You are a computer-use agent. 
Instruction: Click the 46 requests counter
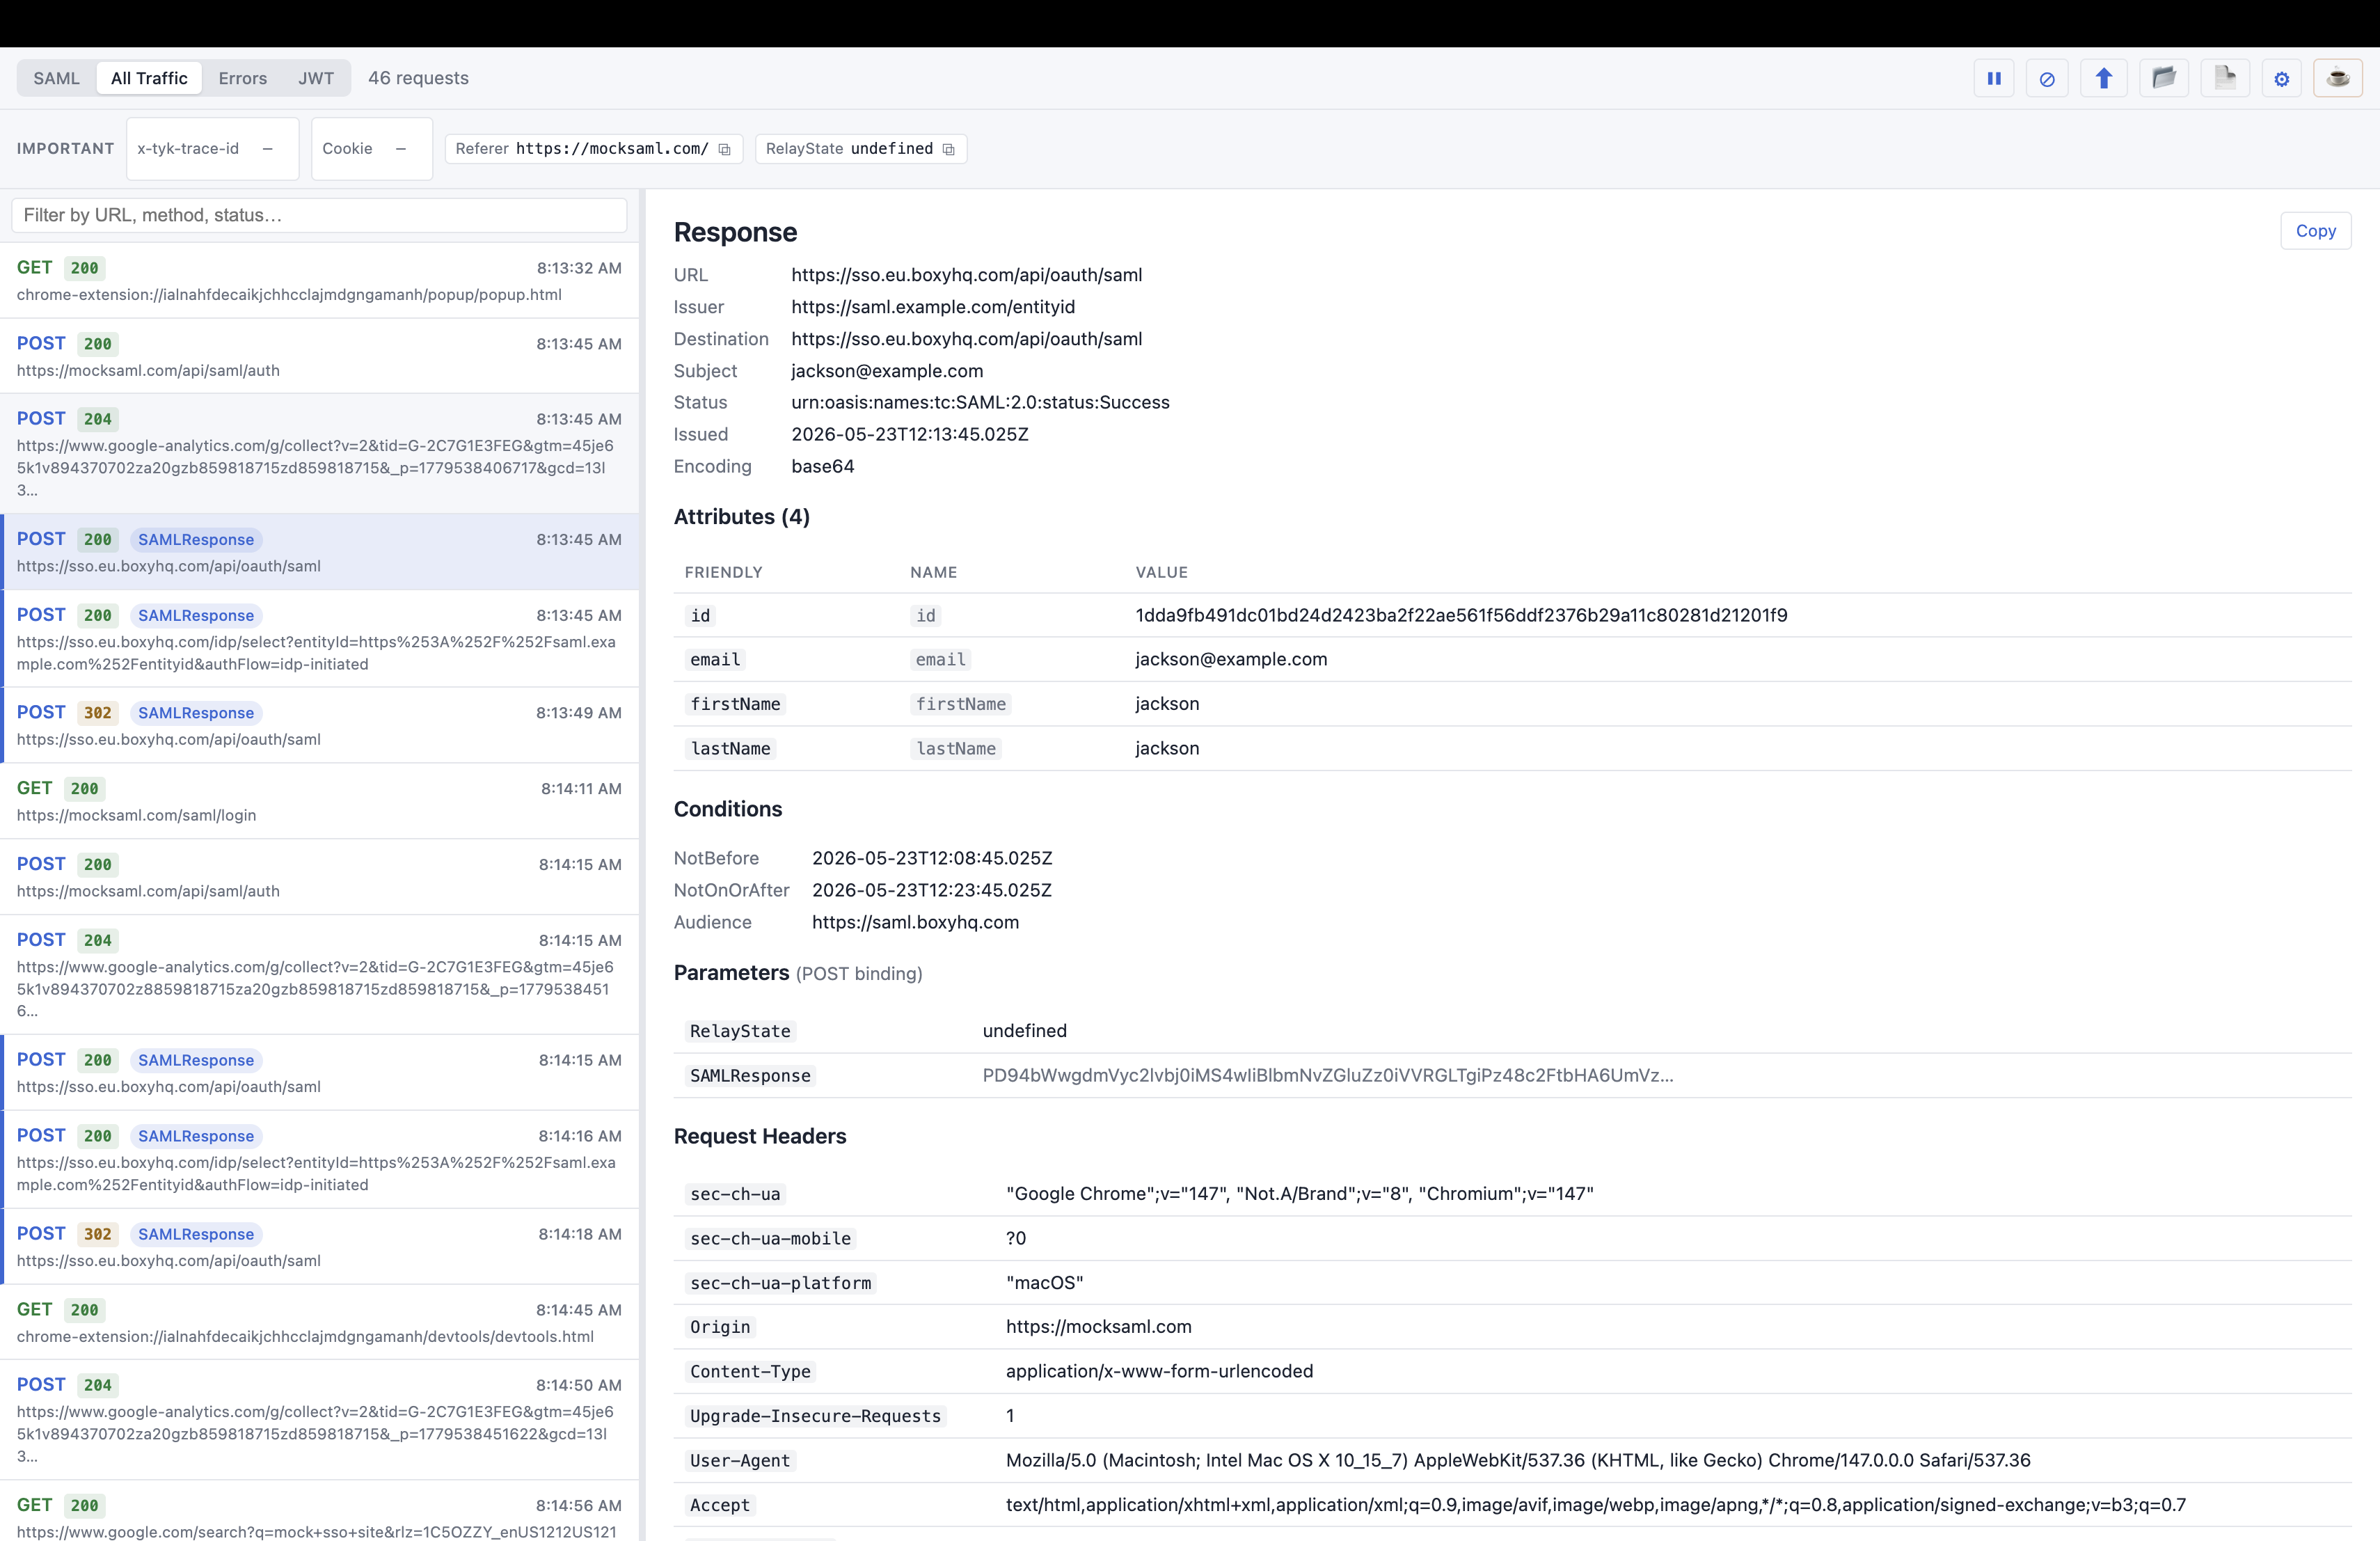[418, 78]
